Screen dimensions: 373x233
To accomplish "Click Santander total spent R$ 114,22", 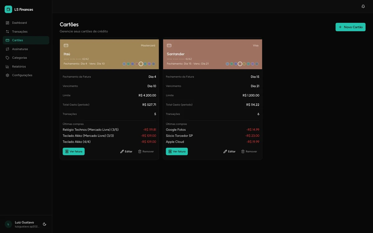I will 253,105.
